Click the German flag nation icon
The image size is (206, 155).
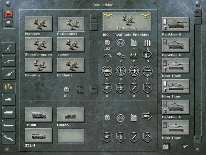point(8,14)
